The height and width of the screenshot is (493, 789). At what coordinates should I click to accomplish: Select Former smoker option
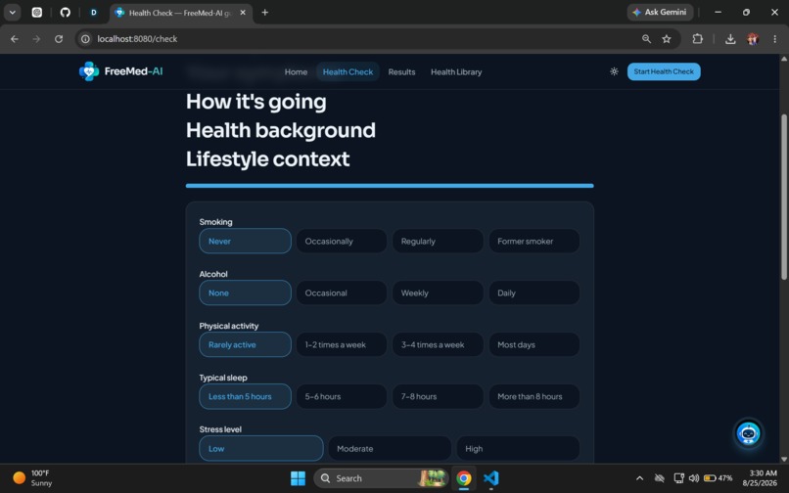(534, 241)
